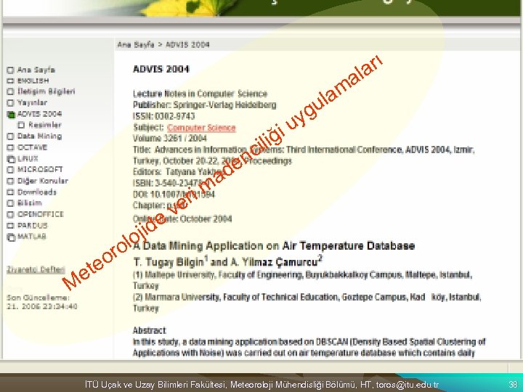Click the Volume 3261 / 2004 line
This screenshot has width=523, height=392.
(170, 139)
